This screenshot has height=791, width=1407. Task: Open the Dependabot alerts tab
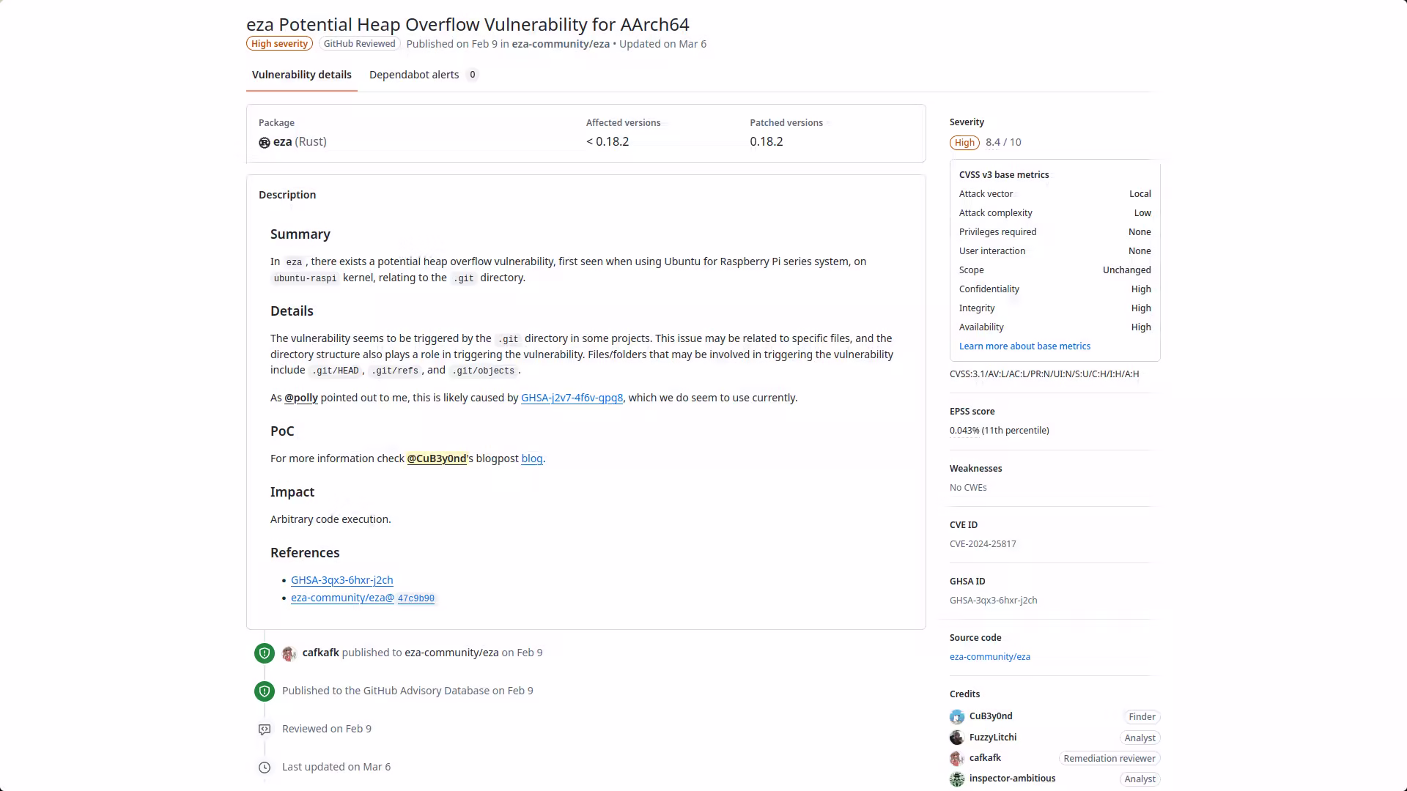click(414, 75)
